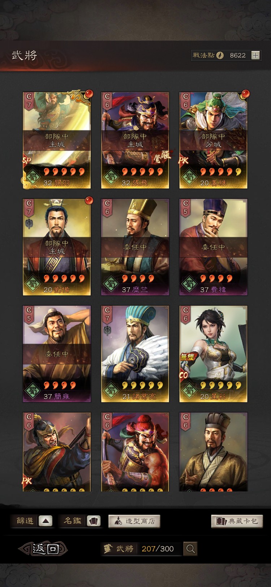Select the 糜竺 general card
This screenshot has height=587, width=271.
pyautogui.click(x=135, y=247)
